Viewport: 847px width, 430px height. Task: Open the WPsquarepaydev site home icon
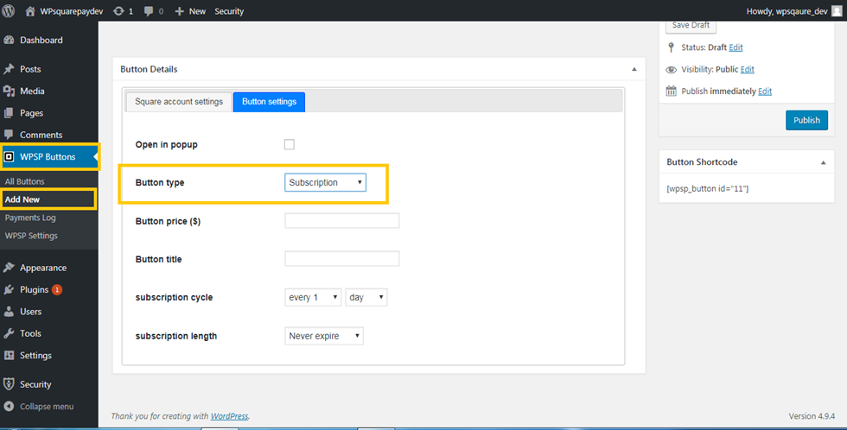(x=30, y=10)
